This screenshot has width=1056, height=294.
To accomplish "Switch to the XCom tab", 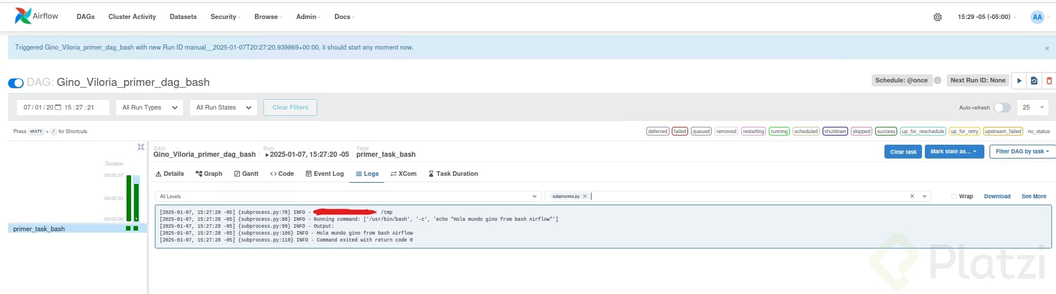I will [403, 174].
